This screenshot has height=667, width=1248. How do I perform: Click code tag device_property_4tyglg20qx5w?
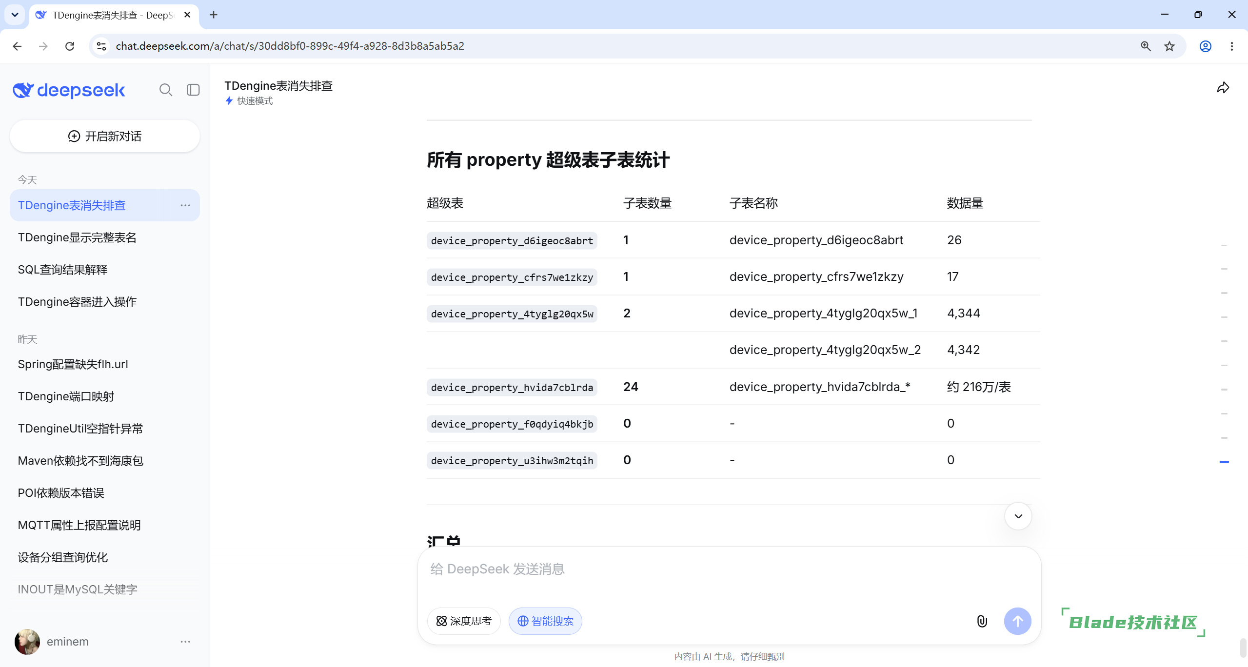[x=512, y=314]
